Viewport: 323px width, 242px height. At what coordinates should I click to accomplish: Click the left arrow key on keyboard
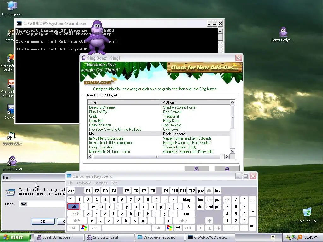point(201,228)
